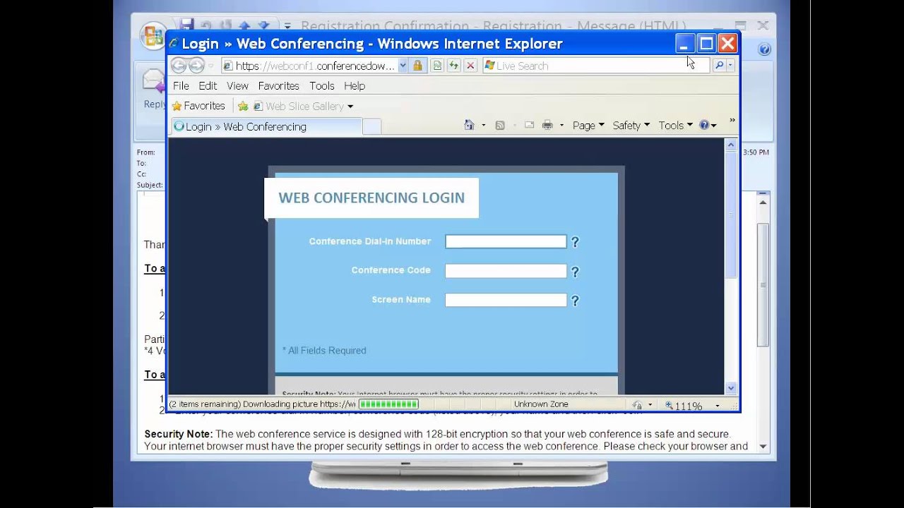The image size is (904, 508).
Task: Open Home button dropdown arrow
Action: click(x=483, y=126)
